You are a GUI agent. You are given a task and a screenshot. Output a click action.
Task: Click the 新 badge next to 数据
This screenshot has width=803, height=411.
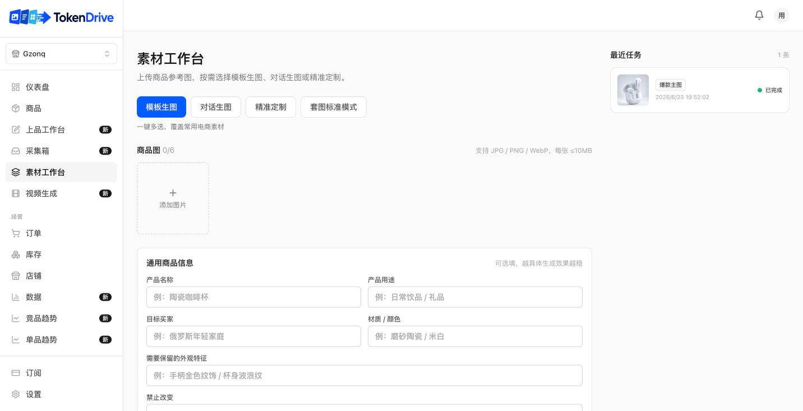pos(105,297)
